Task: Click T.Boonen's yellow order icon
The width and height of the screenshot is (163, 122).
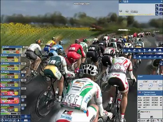Action: [x=16, y=68]
